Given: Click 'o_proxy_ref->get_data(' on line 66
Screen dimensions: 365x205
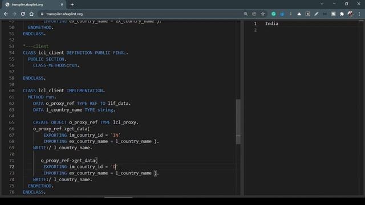Looking at the screenshot, I should click(61, 129).
